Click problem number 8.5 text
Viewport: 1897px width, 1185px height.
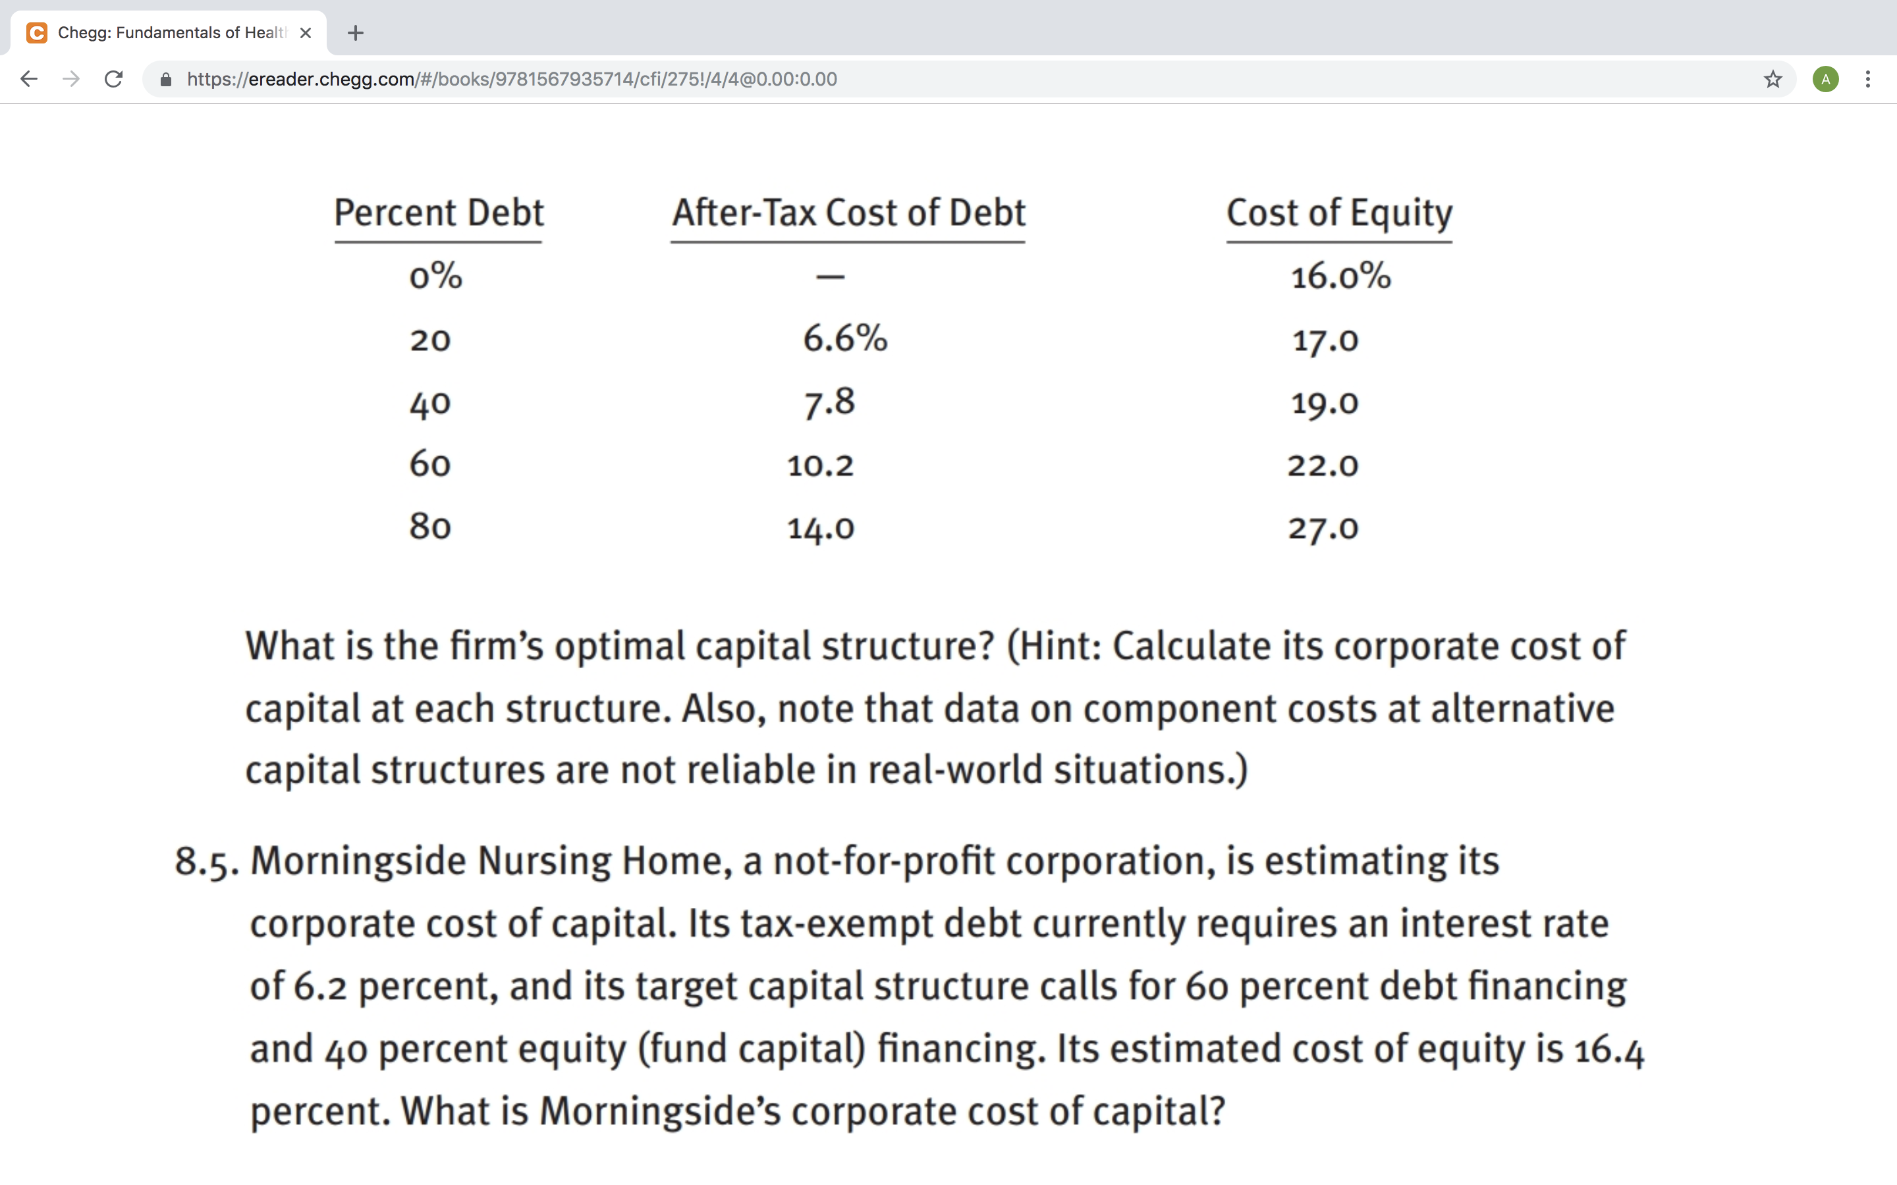click(206, 862)
